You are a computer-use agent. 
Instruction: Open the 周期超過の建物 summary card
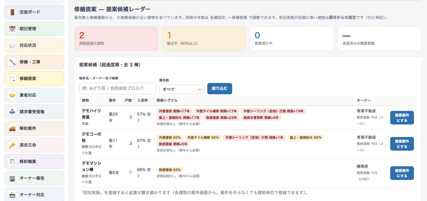(x=116, y=39)
